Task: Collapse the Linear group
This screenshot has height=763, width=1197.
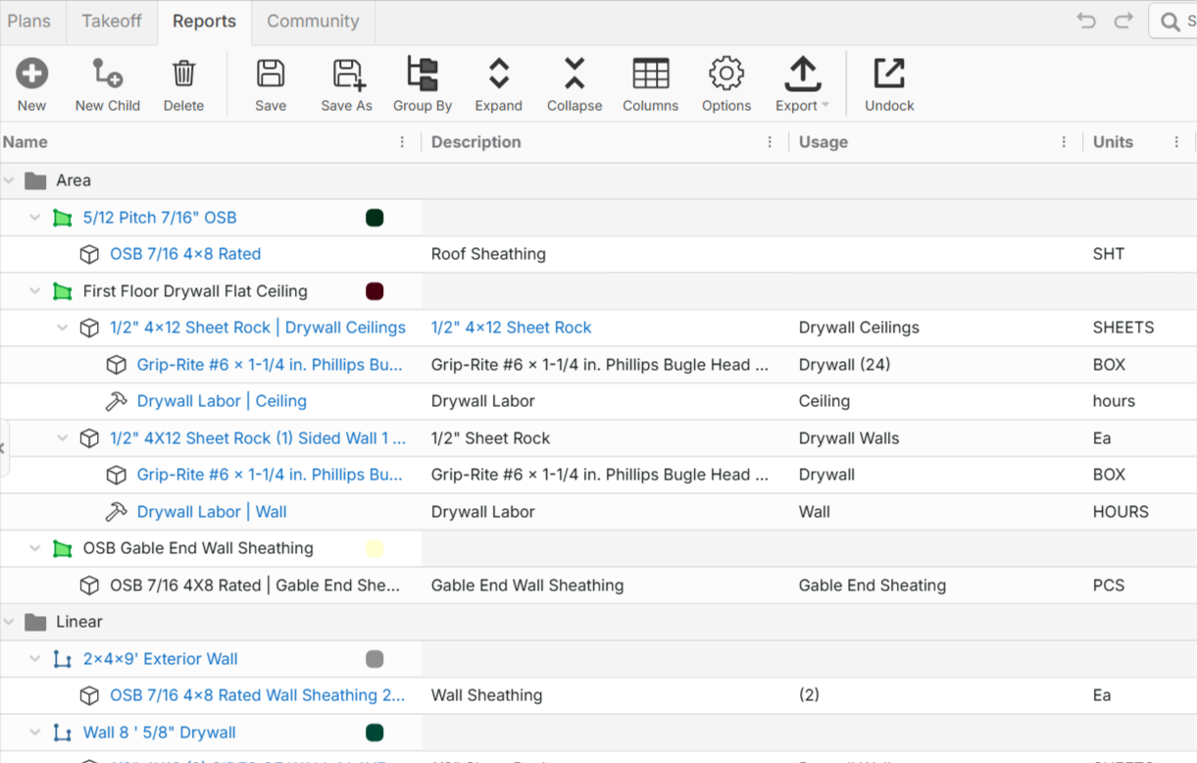Action: pos(9,622)
